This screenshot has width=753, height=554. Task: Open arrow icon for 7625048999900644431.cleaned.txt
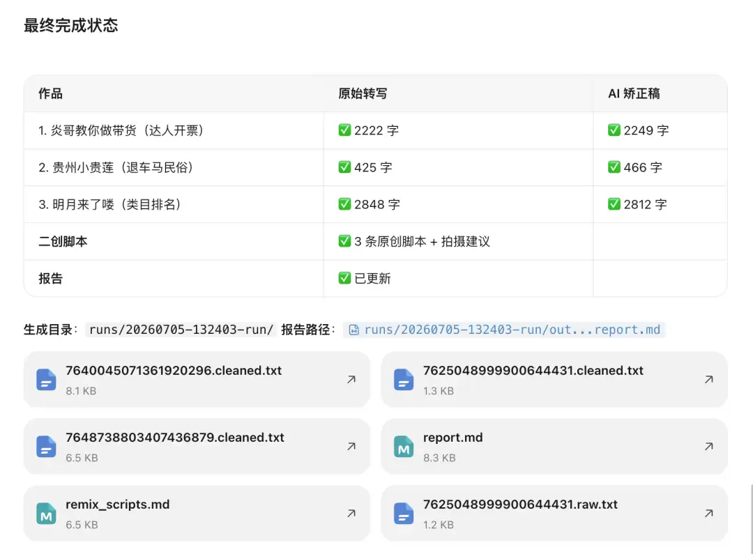point(709,380)
